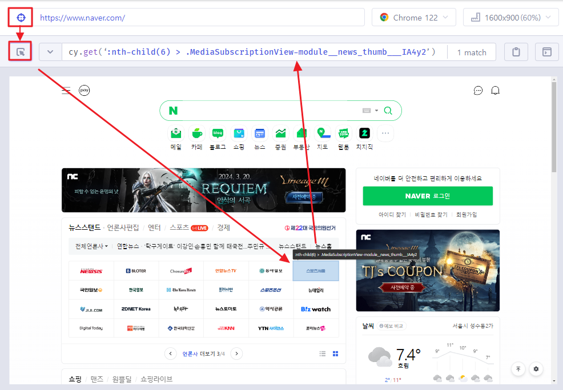Activate the element picker mouse icon
The width and height of the screenshot is (563, 390).
[x=21, y=52]
